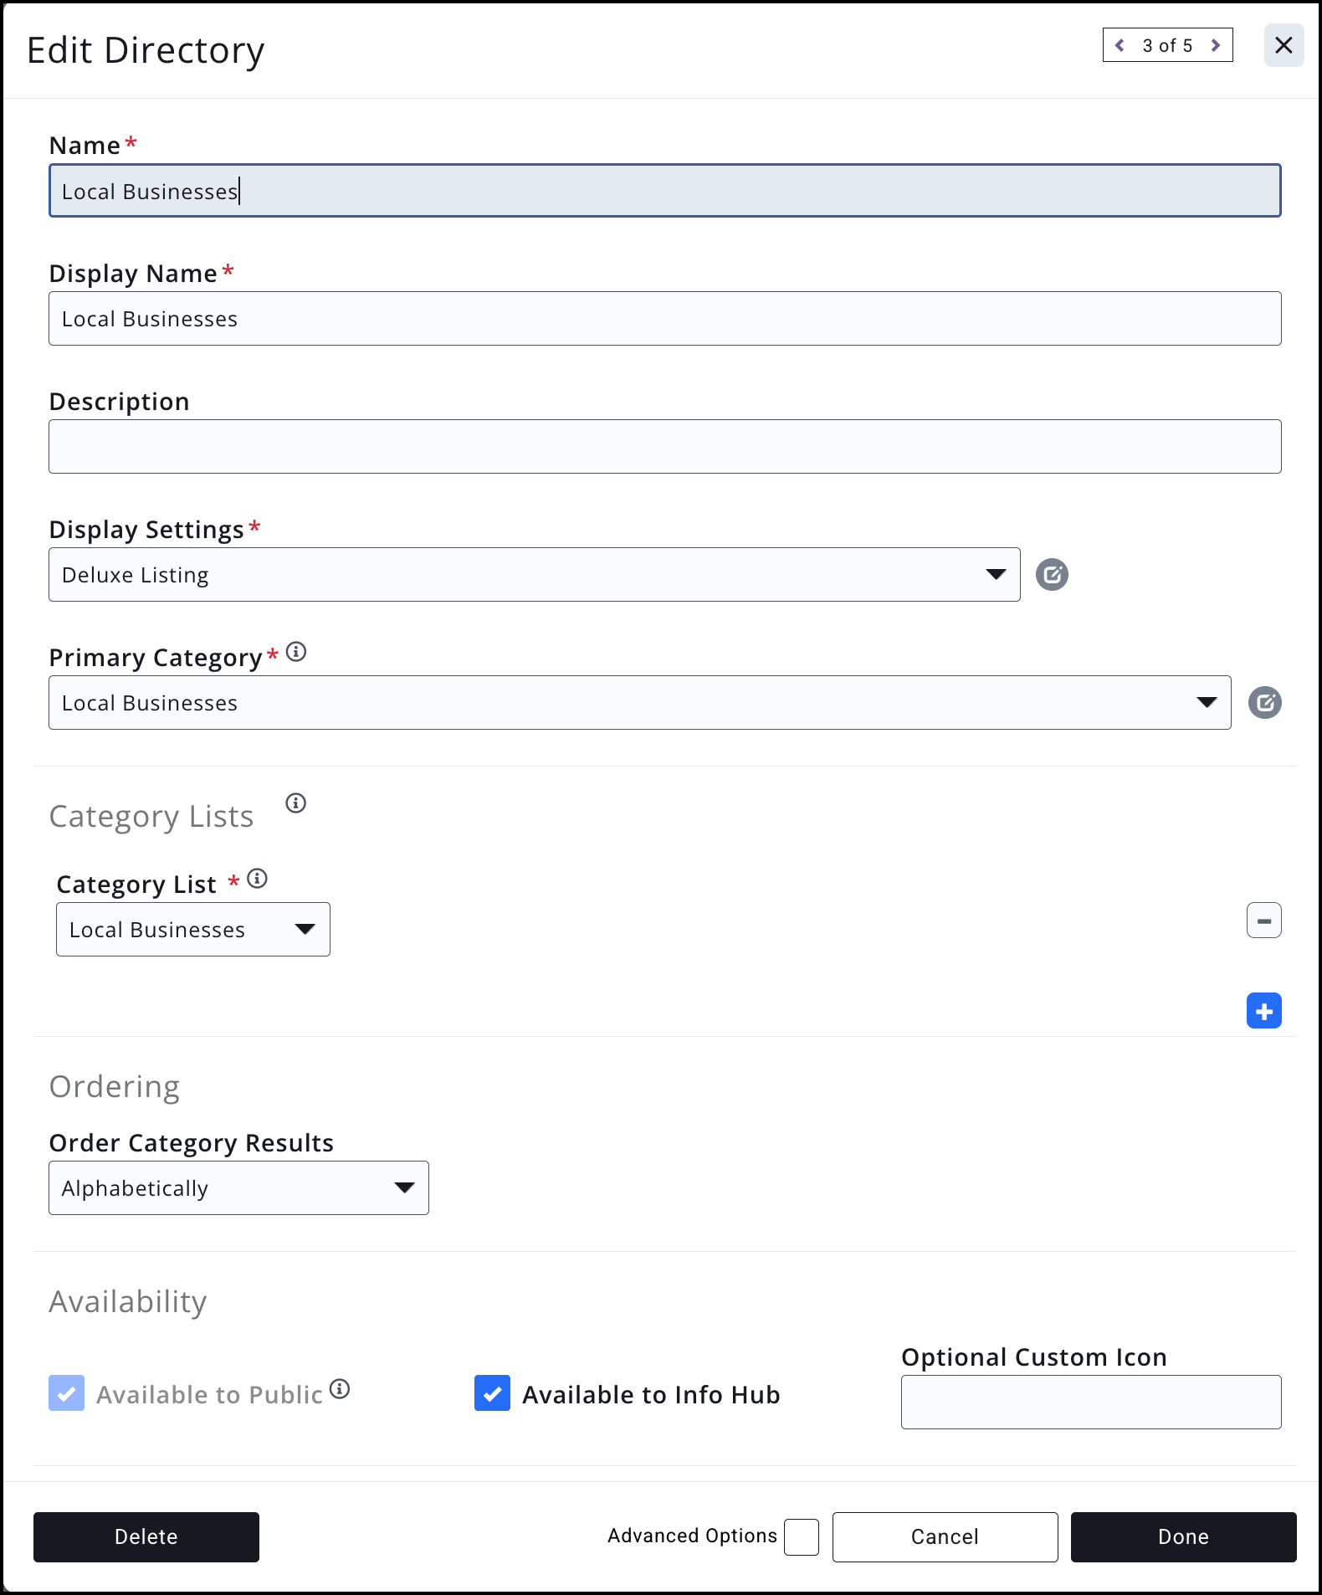Click the edit icon beside Primary Category
Image resolution: width=1322 pixels, height=1595 pixels.
point(1264,703)
